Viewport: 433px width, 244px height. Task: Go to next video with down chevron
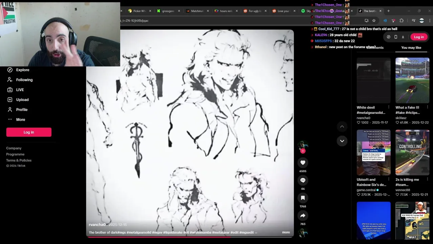[x=342, y=141]
